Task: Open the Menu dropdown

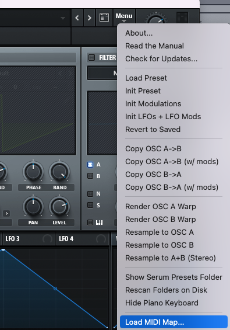Action: point(124,18)
